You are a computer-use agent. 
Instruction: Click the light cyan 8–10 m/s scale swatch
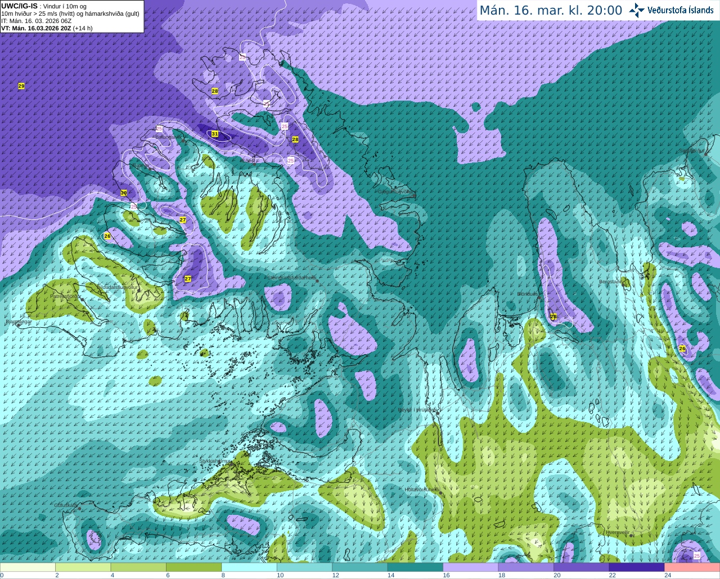(x=249, y=567)
